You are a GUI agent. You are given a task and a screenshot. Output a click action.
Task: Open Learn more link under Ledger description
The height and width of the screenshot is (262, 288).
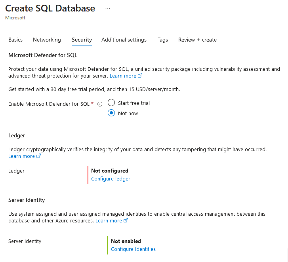click(x=21, y=156)
